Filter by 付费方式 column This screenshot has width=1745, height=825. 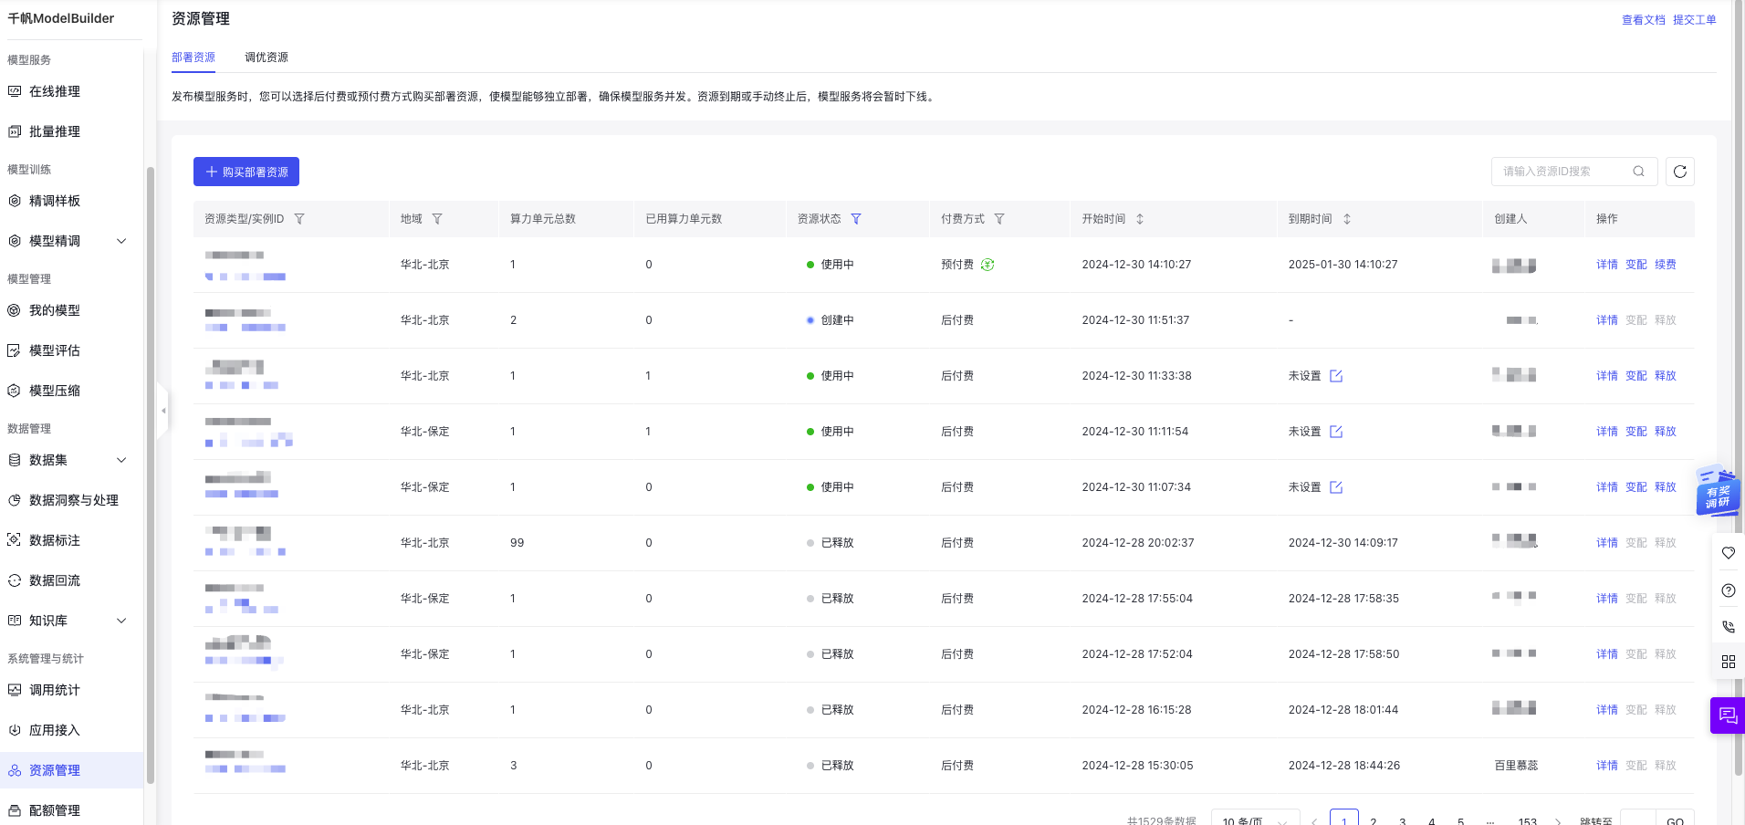[x=999, y=219]
